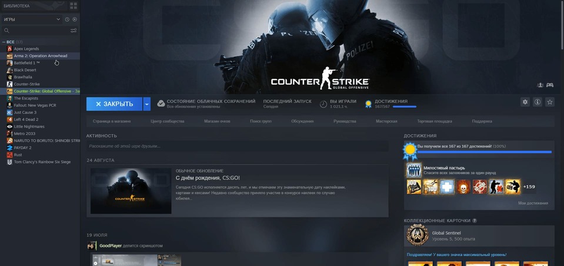The image size is (564, 266).
Task: Select Arma 2: Operation Arrowhead
Action: click(40, 56)
